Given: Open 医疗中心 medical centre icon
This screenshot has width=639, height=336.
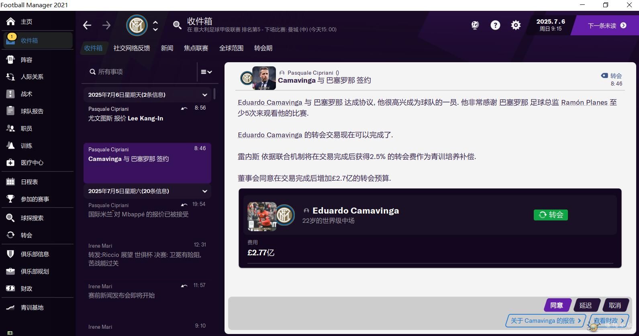Looking at the screenshot, I should [11, 163].
